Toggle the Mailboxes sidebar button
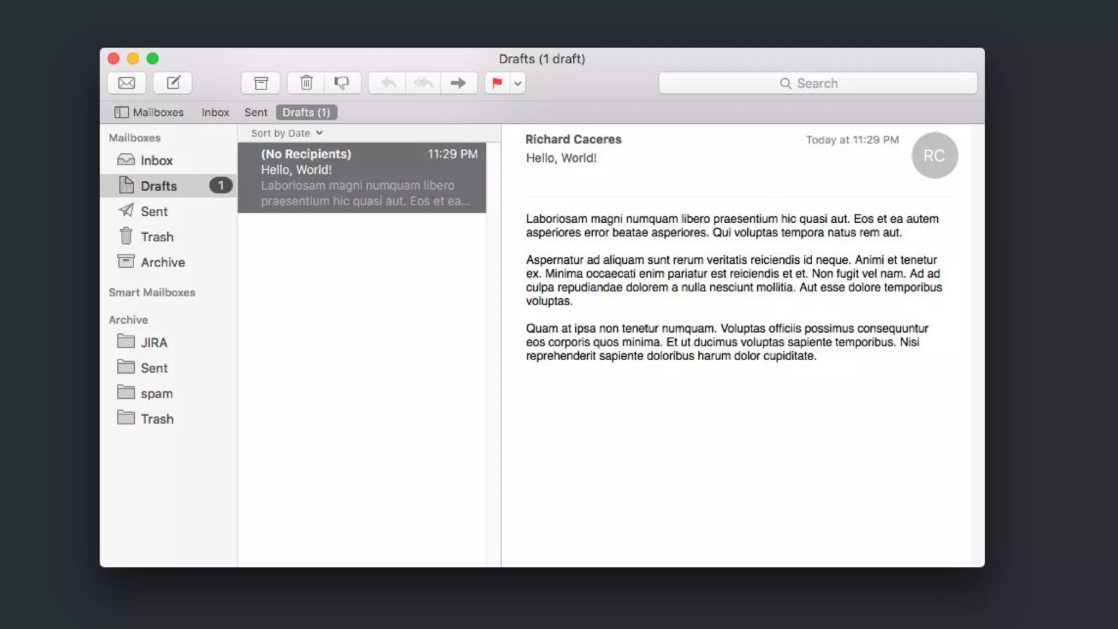This screenshot has width=1118, height=629. pyautogui.click(x=149, y=112)
